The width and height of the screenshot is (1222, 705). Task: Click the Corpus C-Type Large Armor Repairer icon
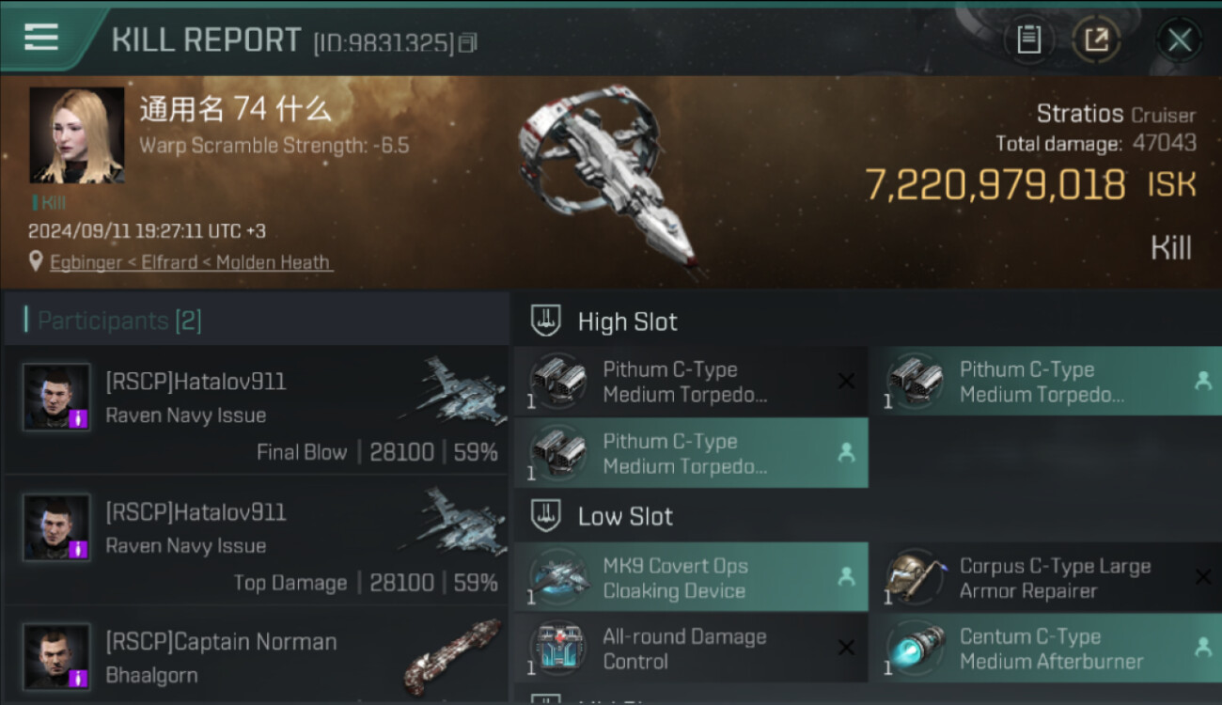point(914,576)
